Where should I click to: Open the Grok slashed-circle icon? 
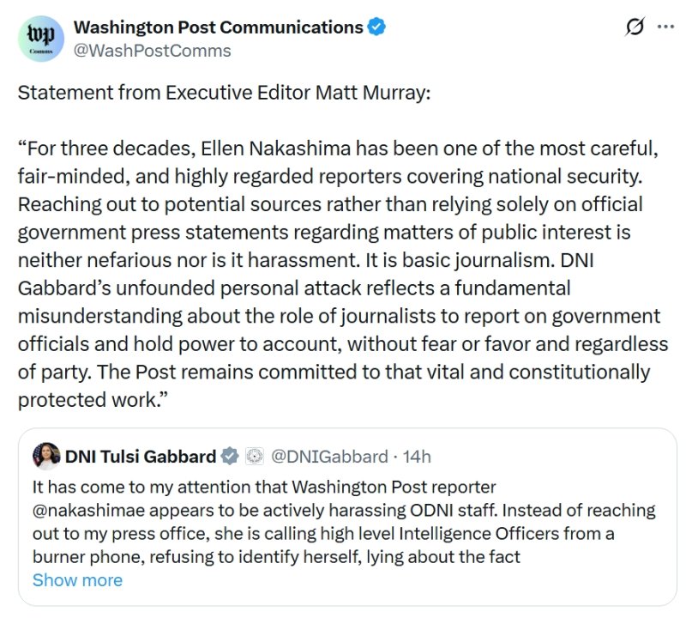(635, 27)
